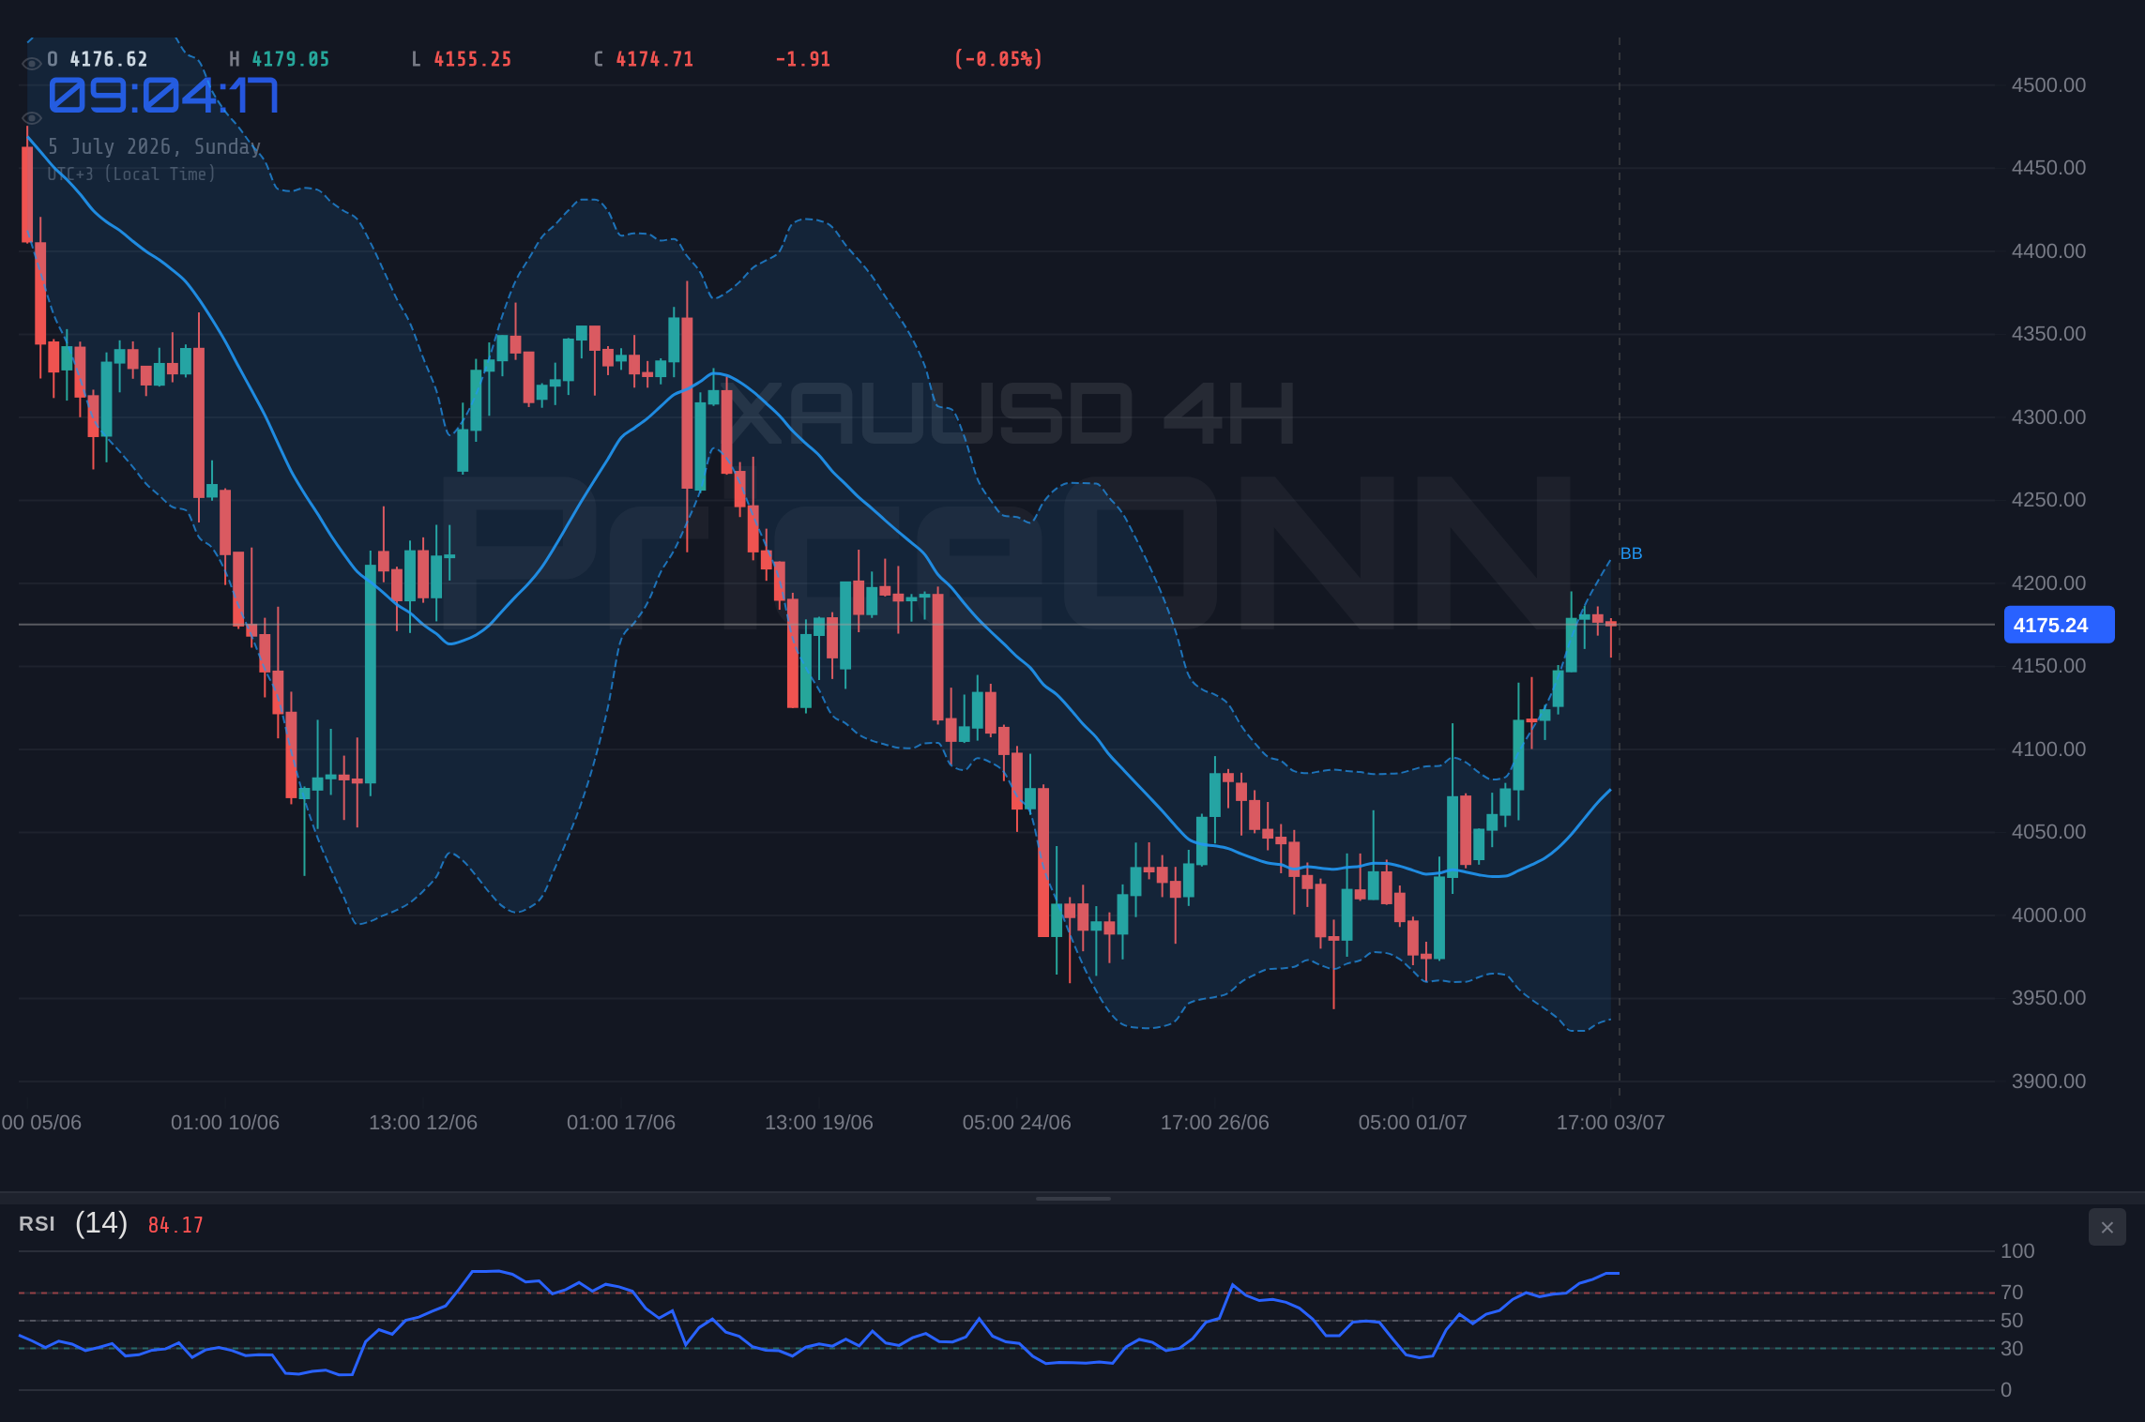Click the 4500.00 price axis label
This screenshot has height=1422, width=2145.
coord(2048,85)
